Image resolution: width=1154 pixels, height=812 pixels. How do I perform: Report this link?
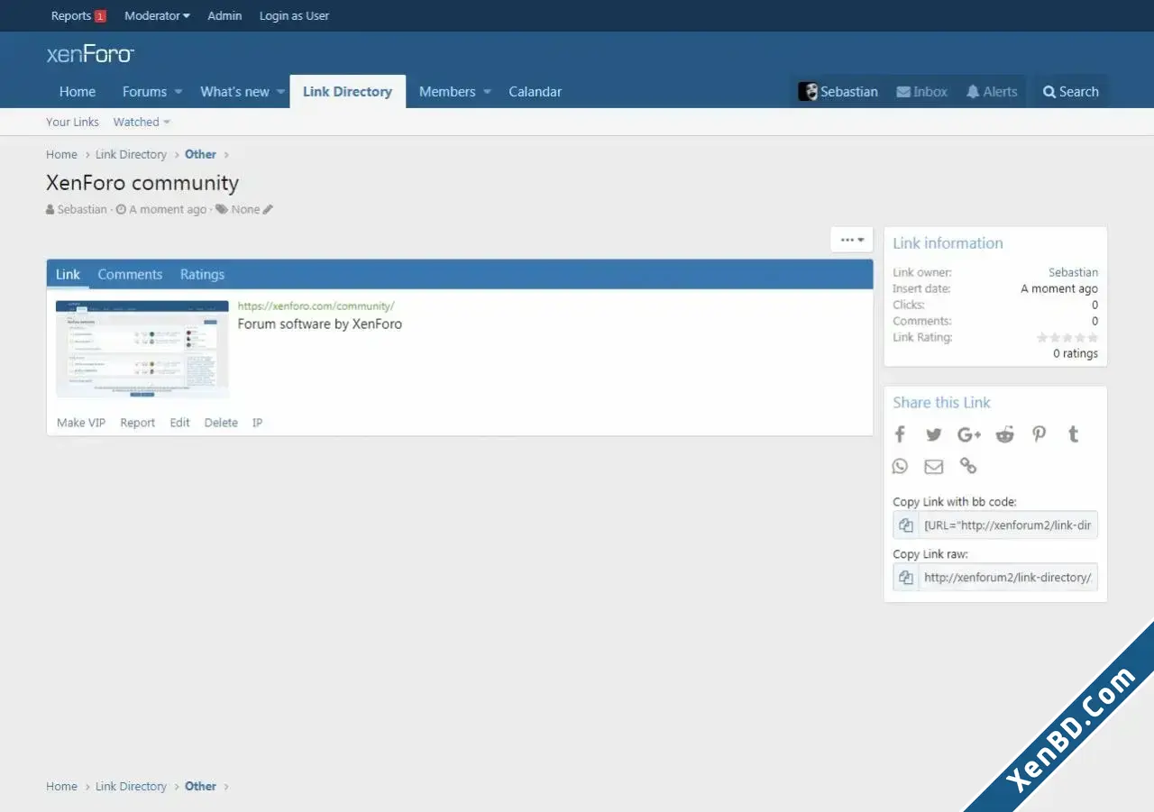(138, 423)
